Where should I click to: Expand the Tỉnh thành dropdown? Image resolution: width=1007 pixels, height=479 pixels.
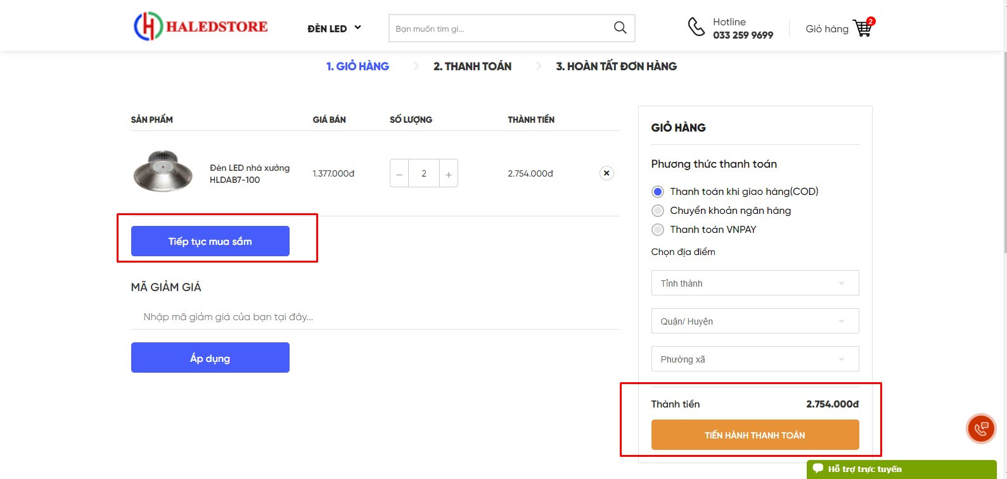tap(754, 283)
